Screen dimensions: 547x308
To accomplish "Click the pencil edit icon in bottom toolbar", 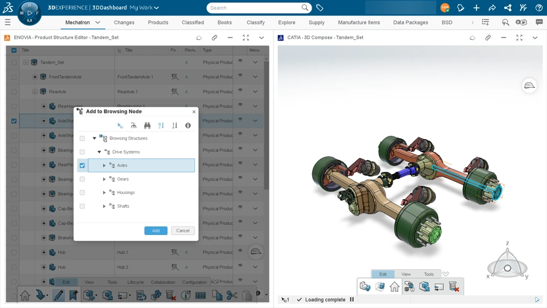I will 58,295.
